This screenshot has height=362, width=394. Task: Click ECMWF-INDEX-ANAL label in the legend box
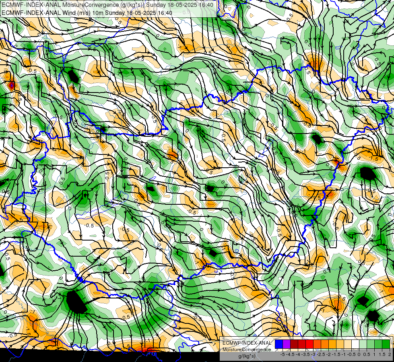click(x=247, y=343)
